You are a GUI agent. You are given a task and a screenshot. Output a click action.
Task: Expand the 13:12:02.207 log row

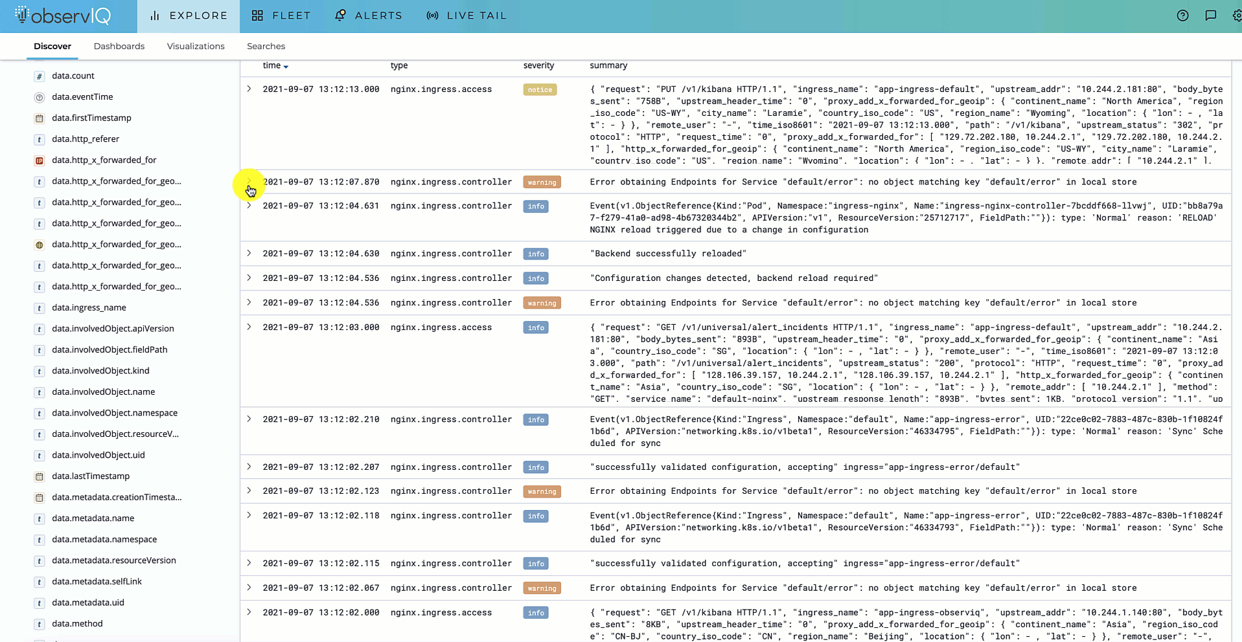pos(249,467)
